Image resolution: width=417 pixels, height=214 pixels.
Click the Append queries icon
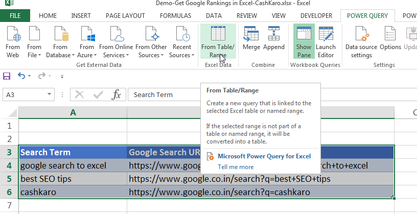(x=274, y=38)
